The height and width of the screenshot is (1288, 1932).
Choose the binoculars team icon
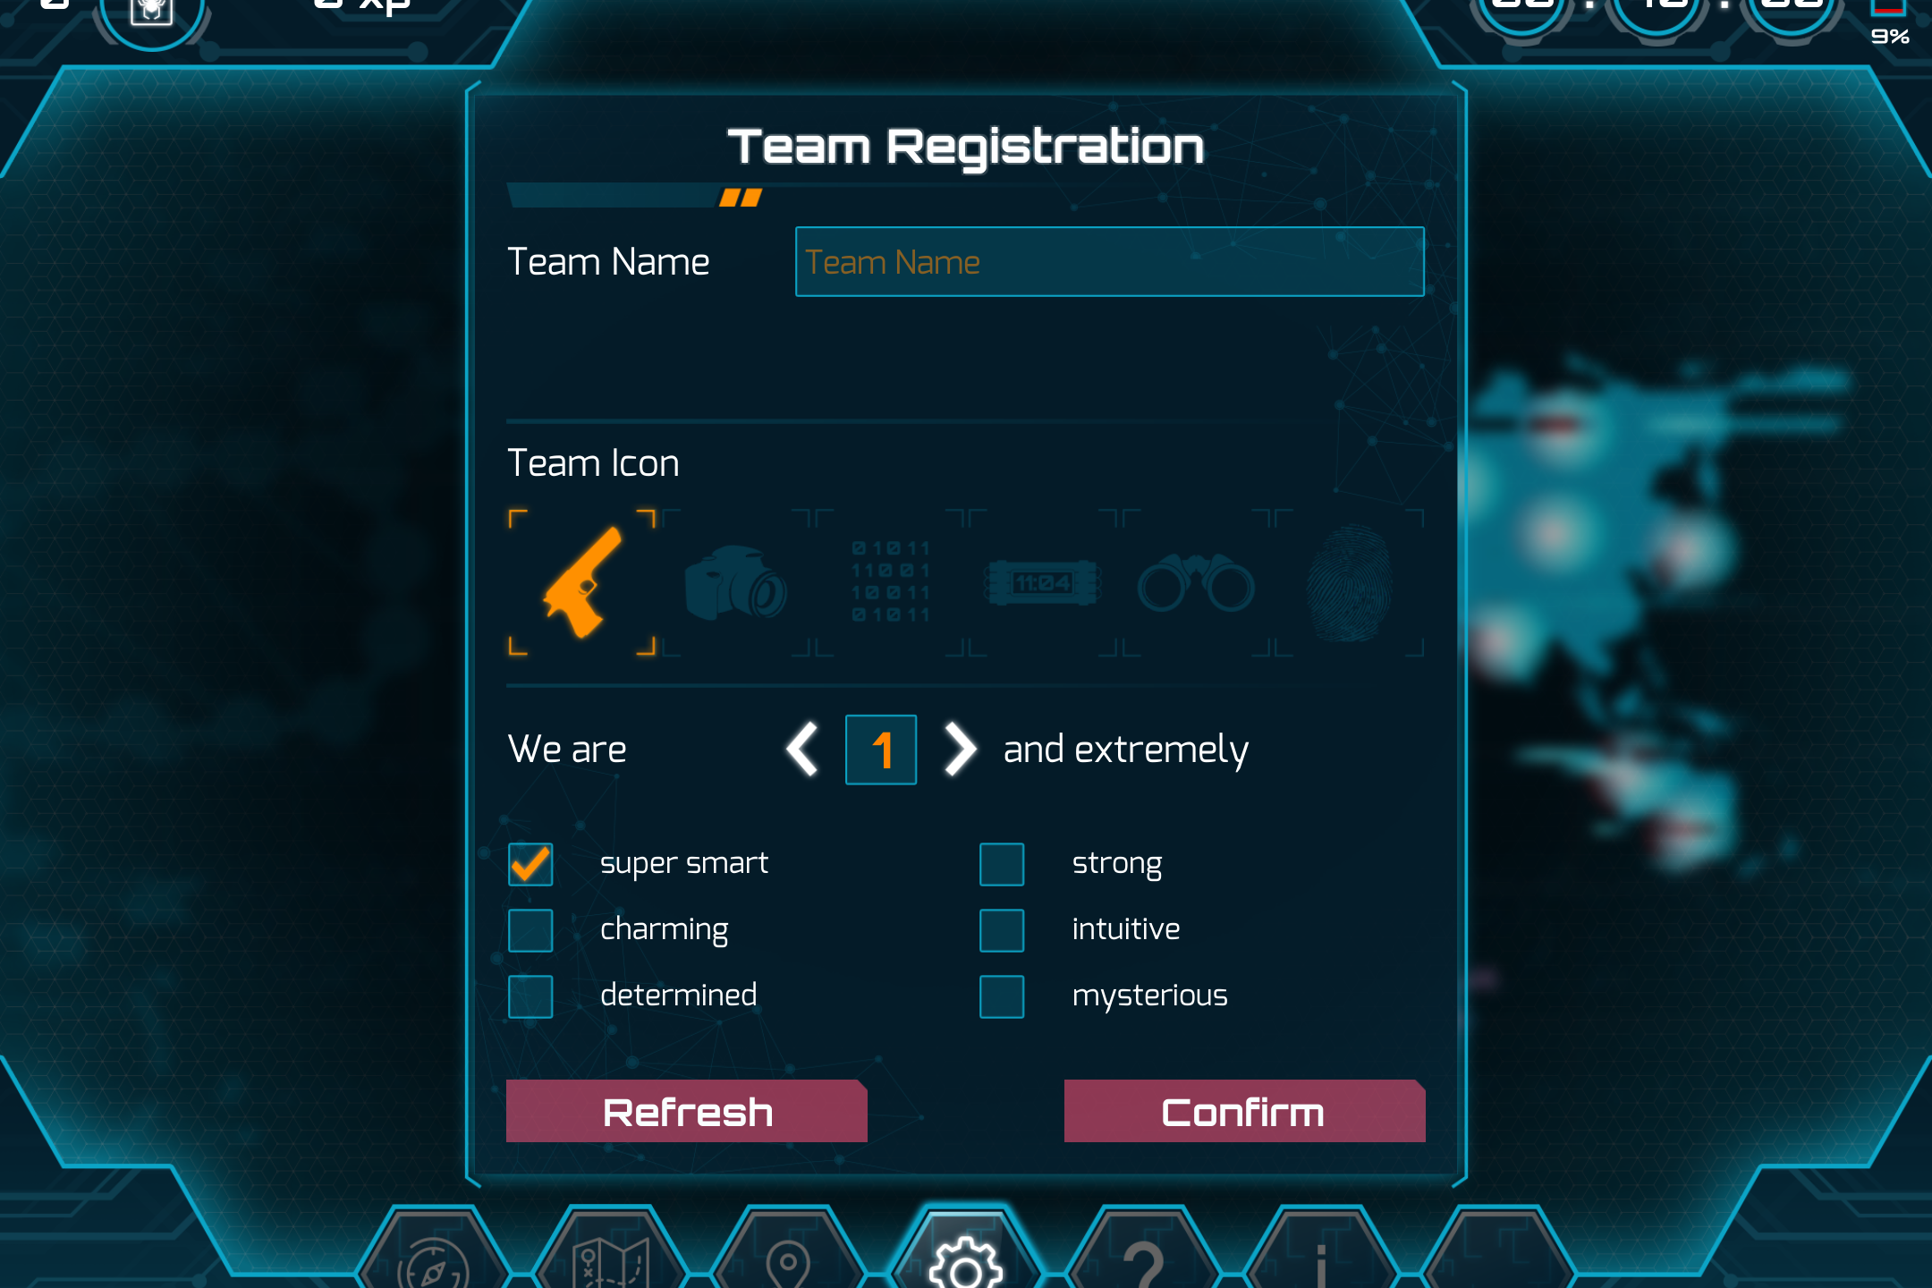click(x=1196, y=582)
